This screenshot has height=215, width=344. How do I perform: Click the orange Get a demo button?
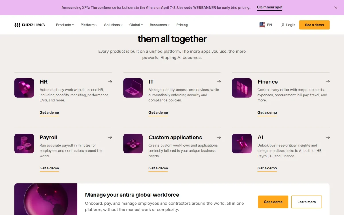pos(273,202)
